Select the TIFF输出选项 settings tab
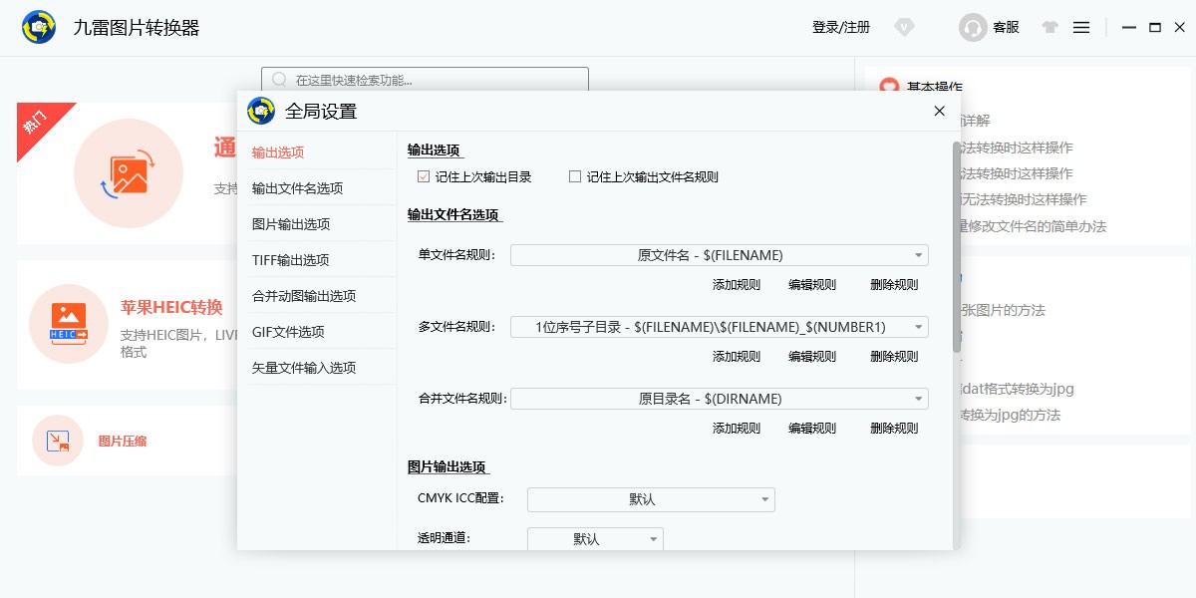 click(290, 260)
